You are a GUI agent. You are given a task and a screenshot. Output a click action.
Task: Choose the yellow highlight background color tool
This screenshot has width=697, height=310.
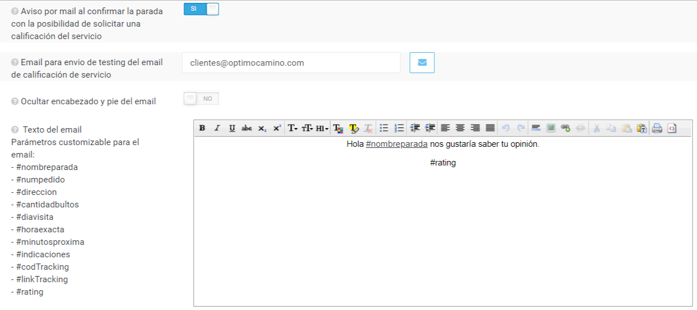(x=354, y=129)
